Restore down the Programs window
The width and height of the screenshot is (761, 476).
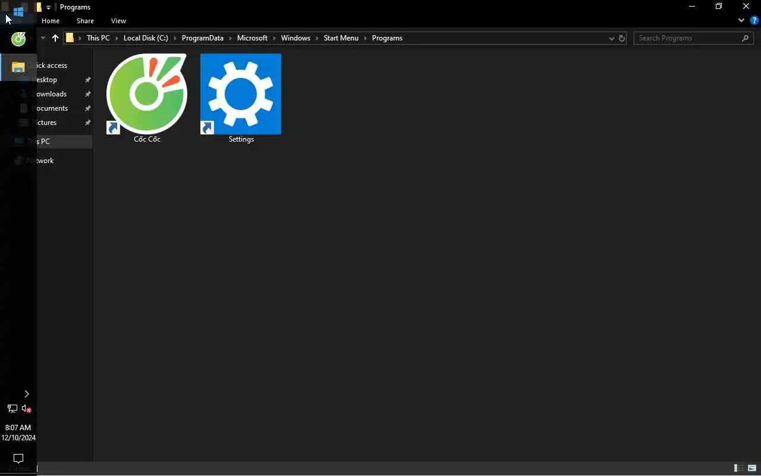[719, 7]
